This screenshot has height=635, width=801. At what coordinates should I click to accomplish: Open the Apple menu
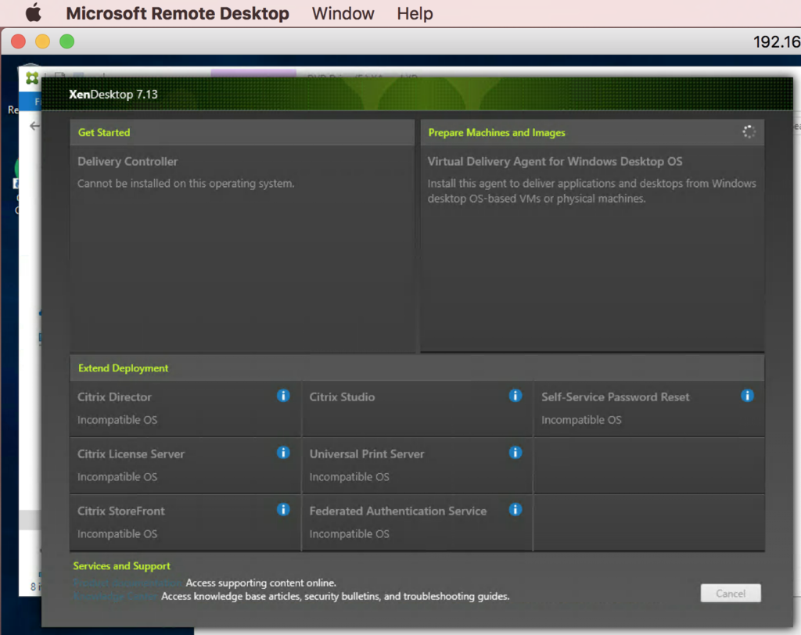33,13
